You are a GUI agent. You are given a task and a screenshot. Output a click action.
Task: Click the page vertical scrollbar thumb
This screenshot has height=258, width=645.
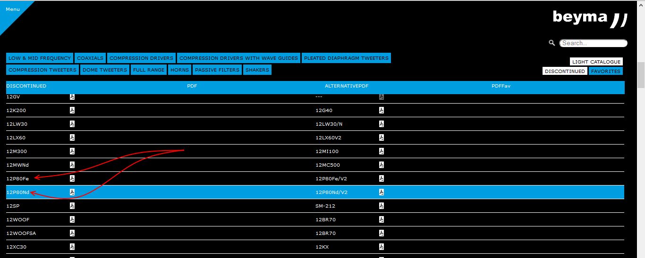[x=641, y=75]
